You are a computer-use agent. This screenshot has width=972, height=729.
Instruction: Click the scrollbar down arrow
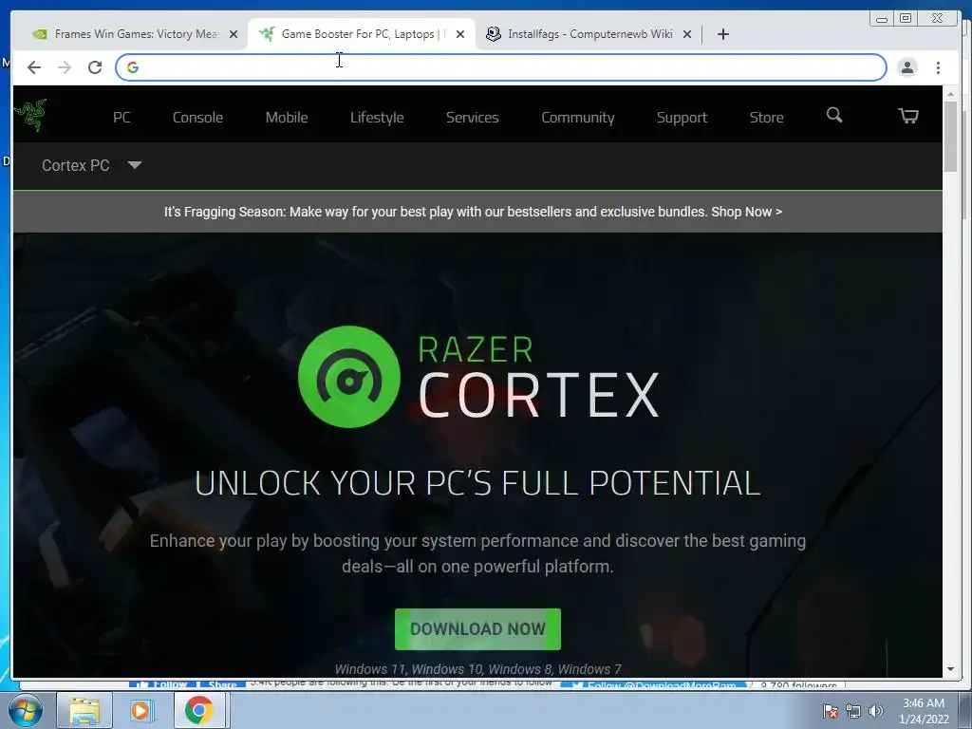click(x=950, y=669)
